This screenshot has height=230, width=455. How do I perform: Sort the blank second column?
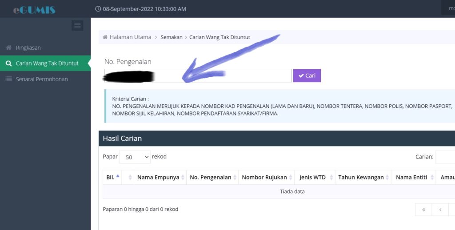[x=128, y=177]
